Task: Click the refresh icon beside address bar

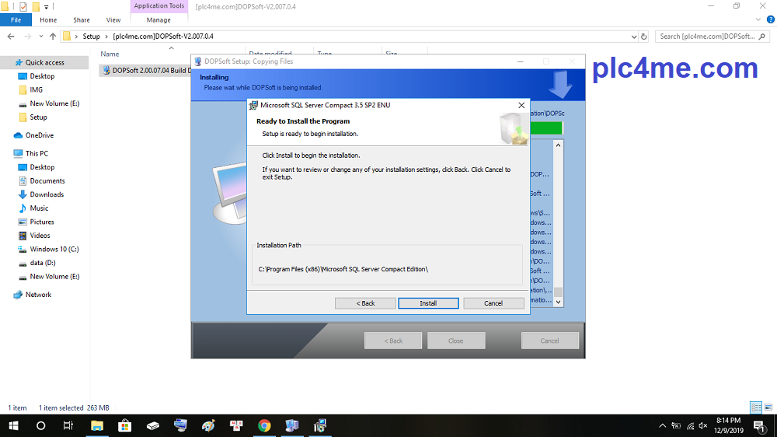Action: click(643, 37)
